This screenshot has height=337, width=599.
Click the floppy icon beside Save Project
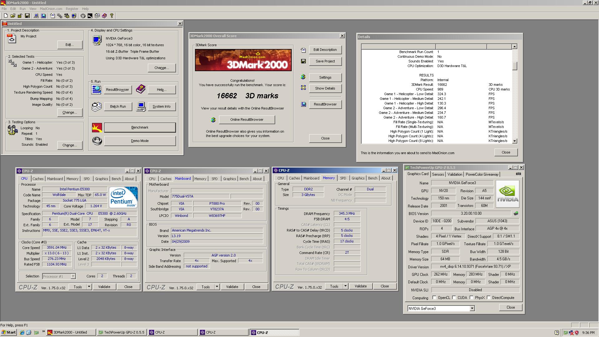point(303,61)
